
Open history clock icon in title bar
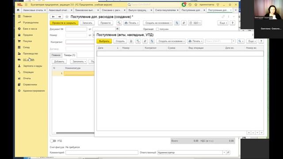190,5
